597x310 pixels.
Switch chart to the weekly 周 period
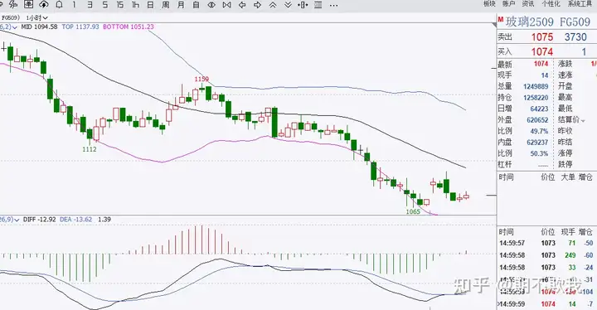click(166, 5)
